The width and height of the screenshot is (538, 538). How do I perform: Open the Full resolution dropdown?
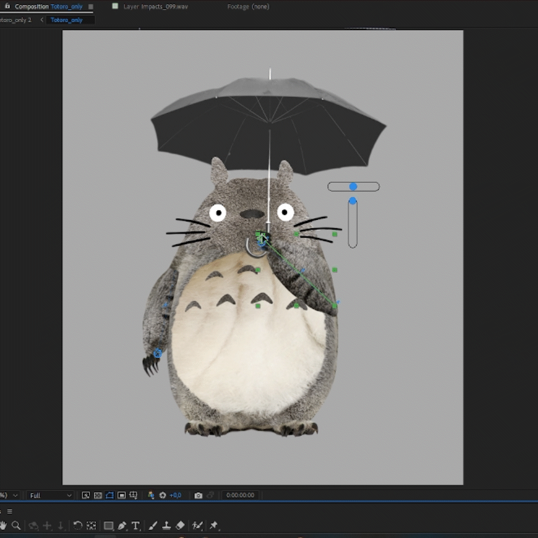coord(50,496)
